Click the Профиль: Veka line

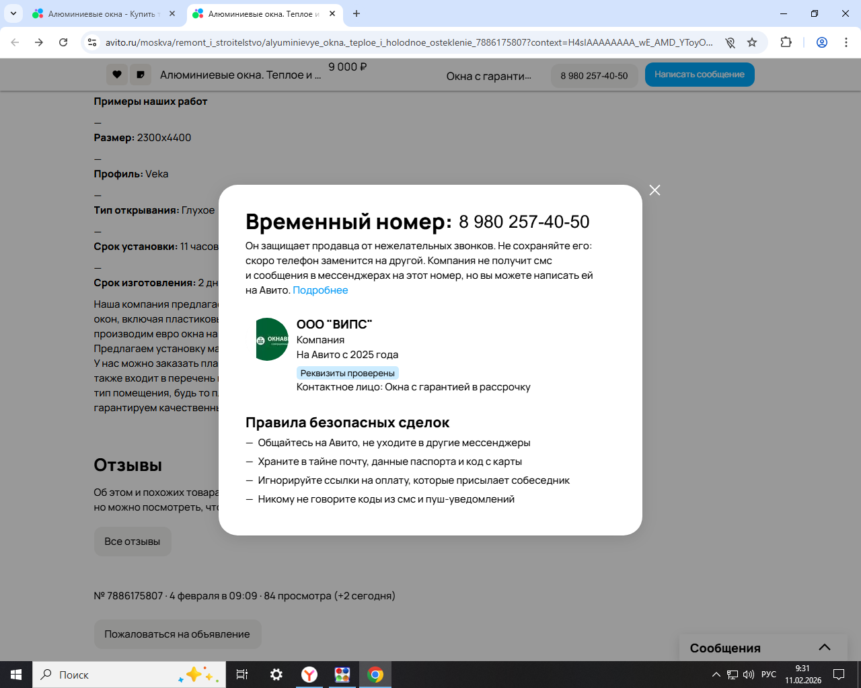point(131,174)
